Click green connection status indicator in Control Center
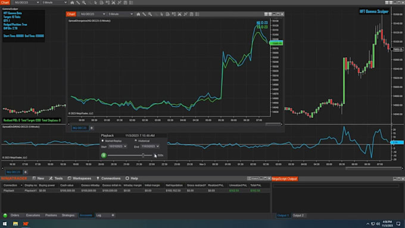The image size is (405, 228). pos(5,215)
